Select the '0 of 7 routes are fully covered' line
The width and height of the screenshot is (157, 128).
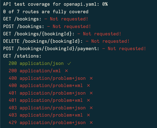(46, 12)
